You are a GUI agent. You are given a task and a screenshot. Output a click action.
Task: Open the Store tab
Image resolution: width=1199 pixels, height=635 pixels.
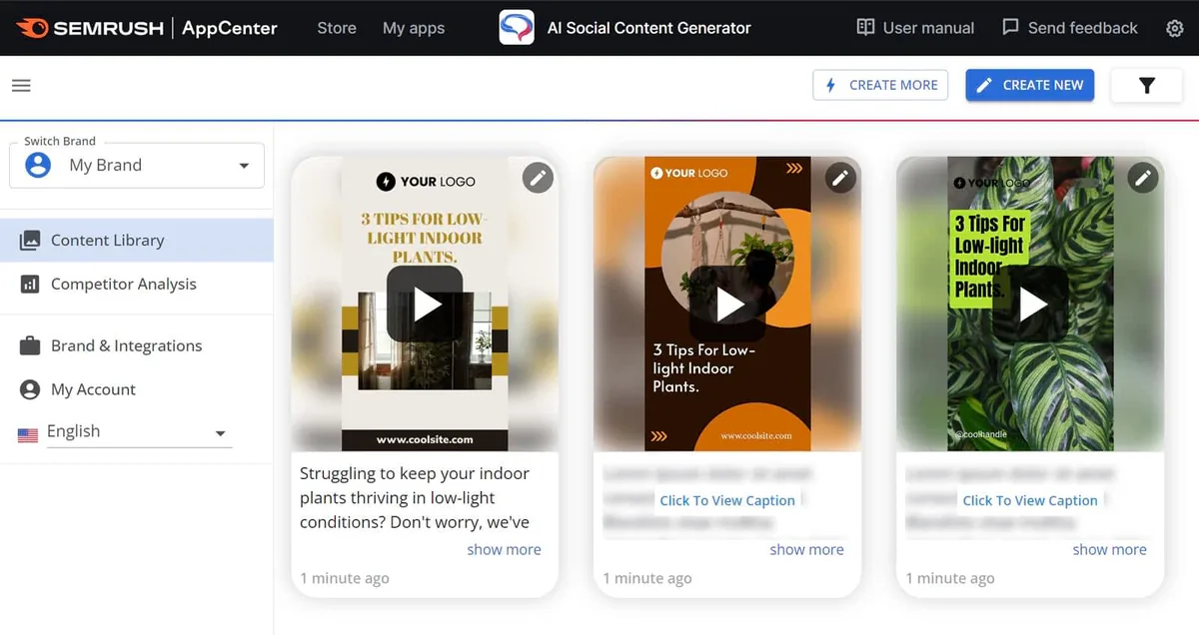[337, 28]
